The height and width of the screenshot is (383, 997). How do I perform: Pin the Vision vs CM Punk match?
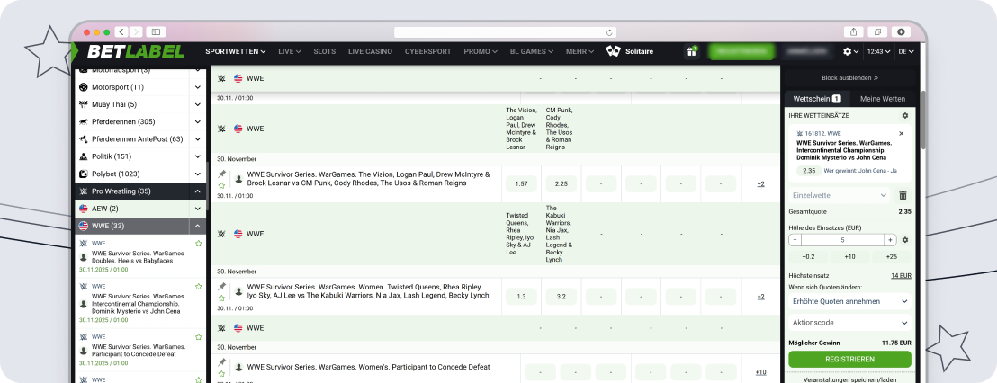[x=222, y=174]
